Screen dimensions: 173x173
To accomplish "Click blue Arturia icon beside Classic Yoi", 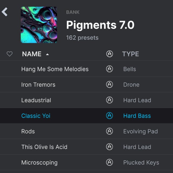I will (x=109, y=116).
